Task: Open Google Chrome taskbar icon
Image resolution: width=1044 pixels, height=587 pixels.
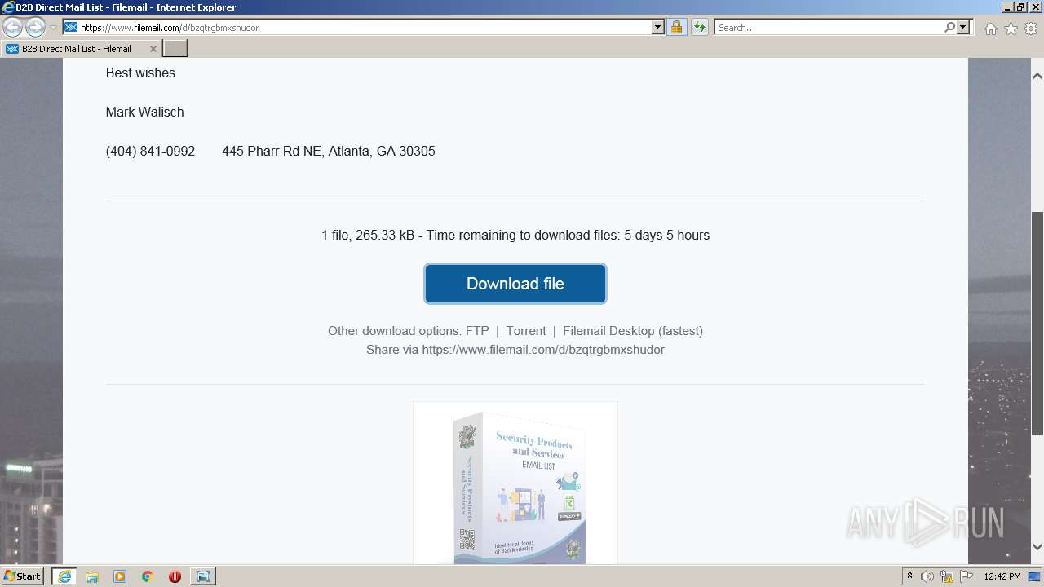Action: pos(148,576)
